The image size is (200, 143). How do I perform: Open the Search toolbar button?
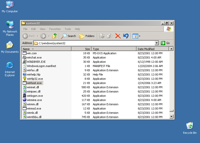pyautogui.click(x=68, y=36)
